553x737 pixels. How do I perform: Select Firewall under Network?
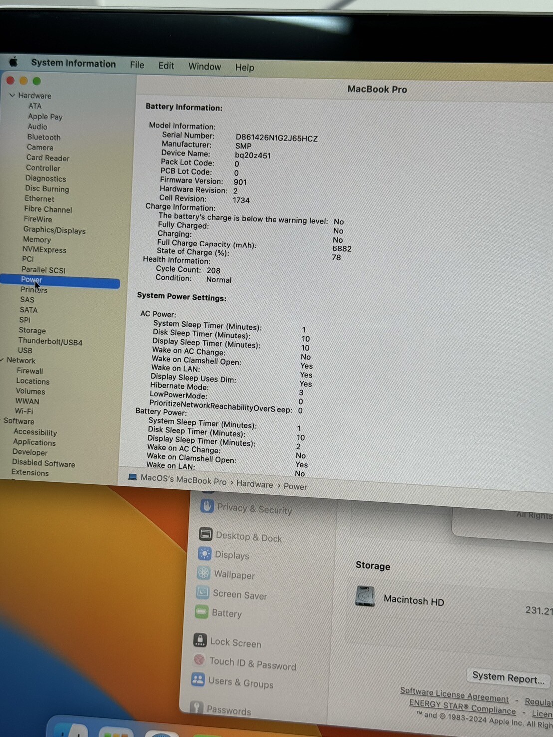tap(30, 371)
